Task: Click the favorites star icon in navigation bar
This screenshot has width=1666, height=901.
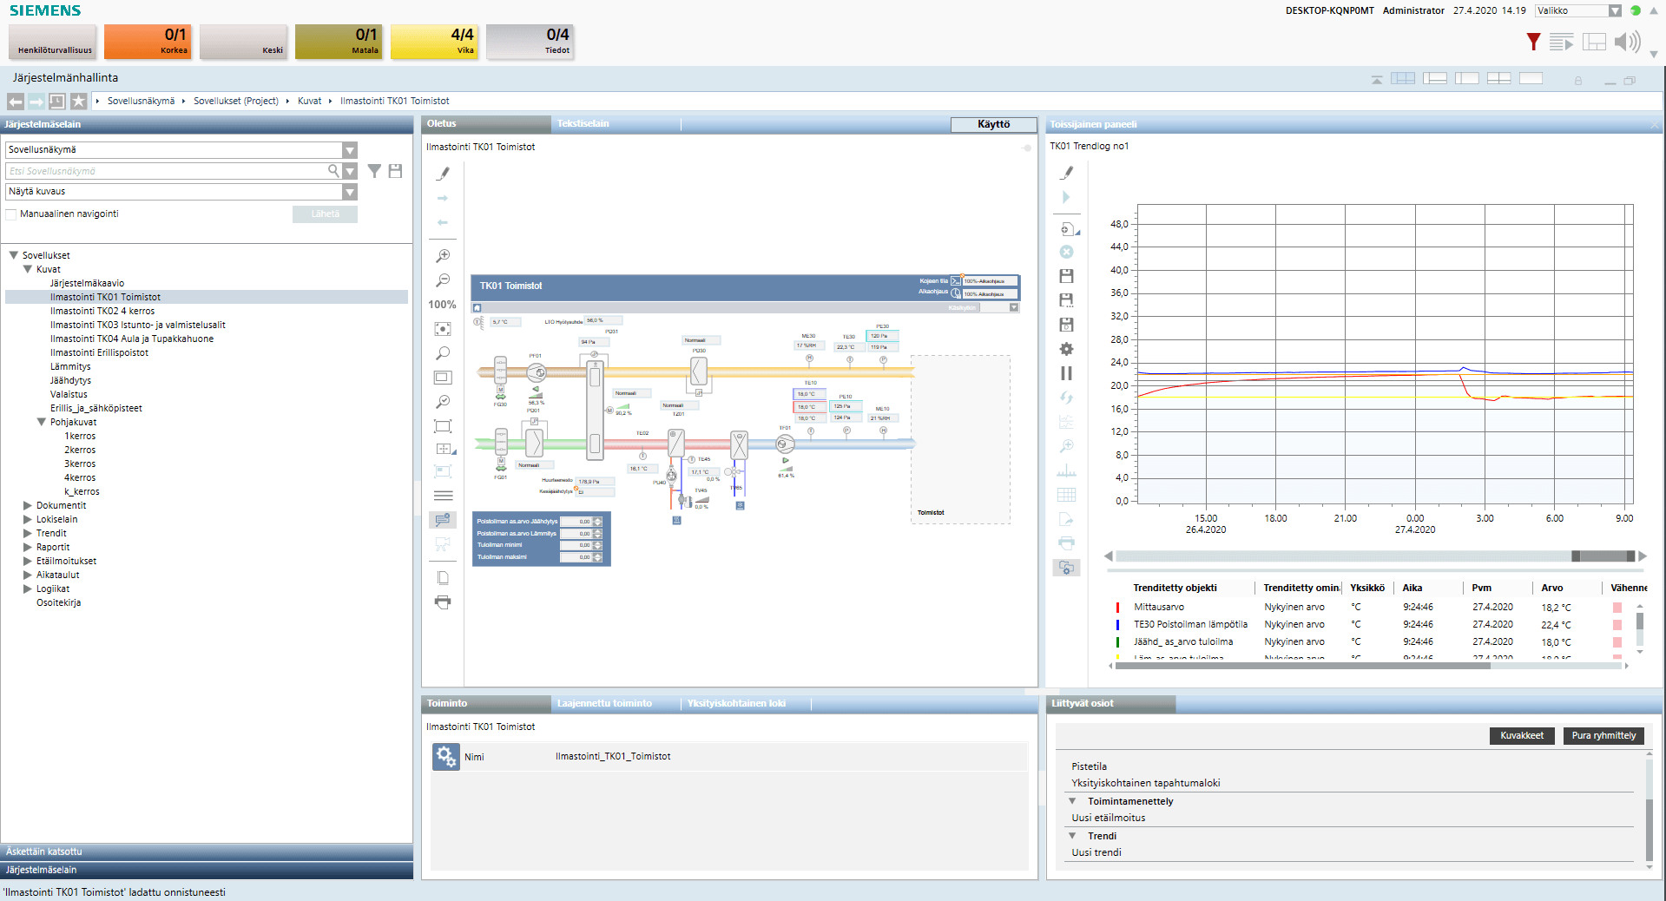Action: coord(78,102)
